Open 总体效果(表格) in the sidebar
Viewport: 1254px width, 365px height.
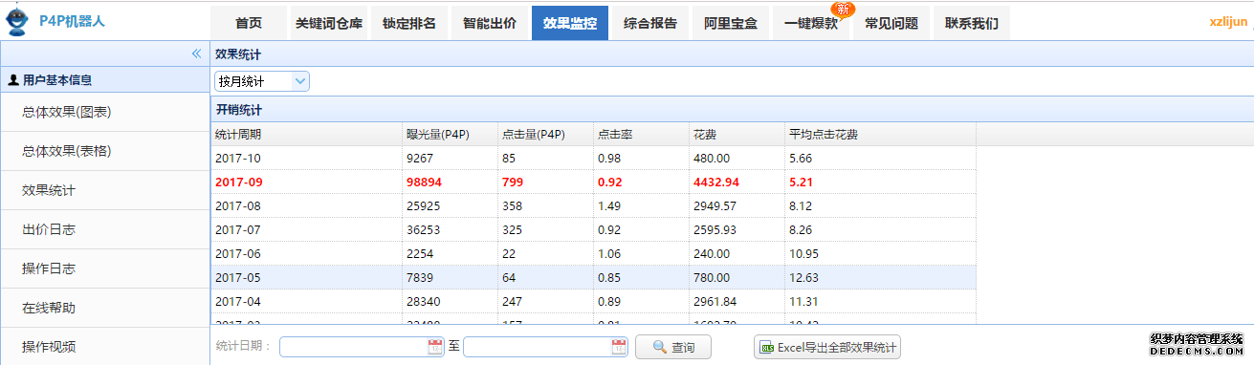[x=104, y=151]
